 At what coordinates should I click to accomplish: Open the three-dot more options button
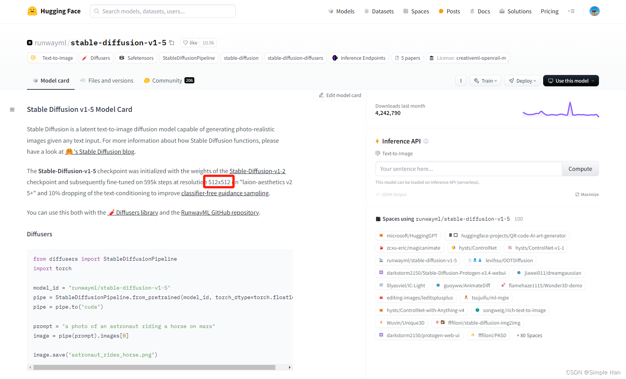461,81
